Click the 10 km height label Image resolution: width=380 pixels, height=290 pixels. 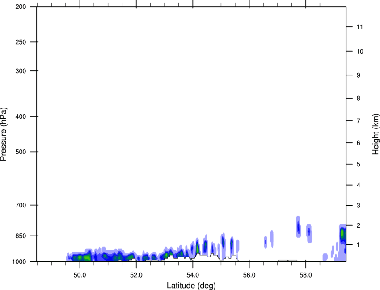point(360,51)
